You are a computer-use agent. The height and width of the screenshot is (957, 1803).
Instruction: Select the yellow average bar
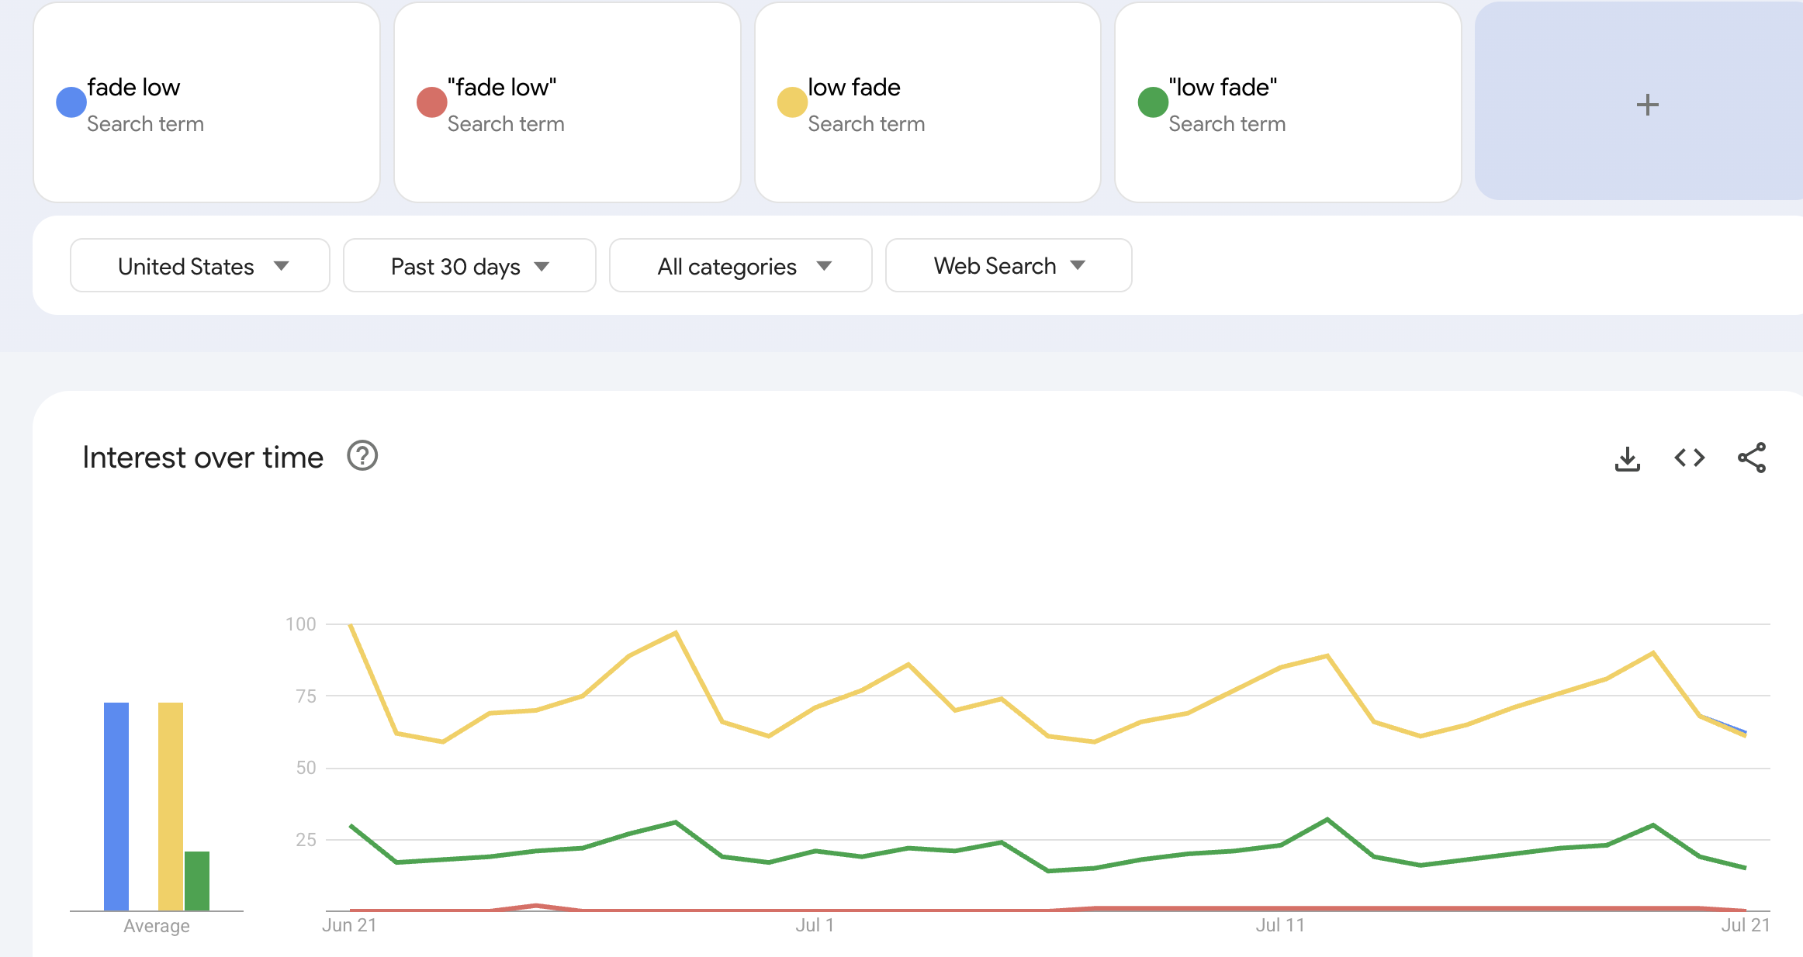point(171,807)
